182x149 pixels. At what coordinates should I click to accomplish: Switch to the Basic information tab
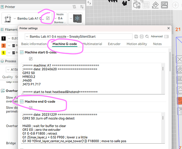click(x=34, y=44)
